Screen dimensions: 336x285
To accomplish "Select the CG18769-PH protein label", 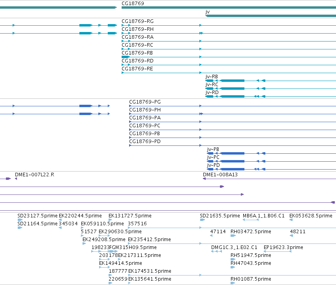I will point(145,110).
